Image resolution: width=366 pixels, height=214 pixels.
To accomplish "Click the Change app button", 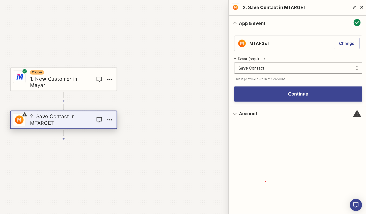I will 347,43.
